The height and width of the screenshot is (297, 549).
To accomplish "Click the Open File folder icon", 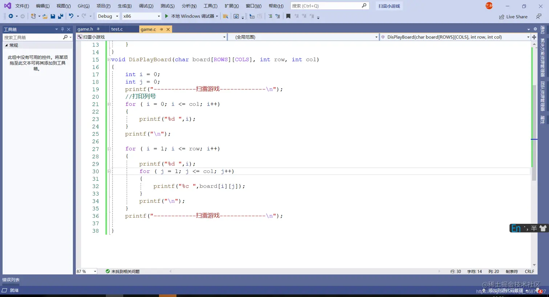I will 45,16.
